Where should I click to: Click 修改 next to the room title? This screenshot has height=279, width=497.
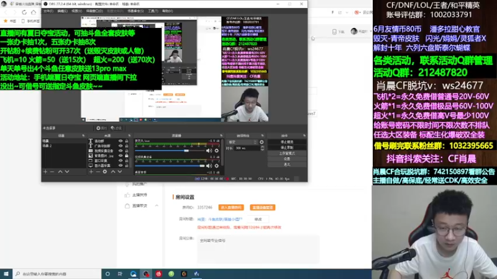tap(258, 219)
